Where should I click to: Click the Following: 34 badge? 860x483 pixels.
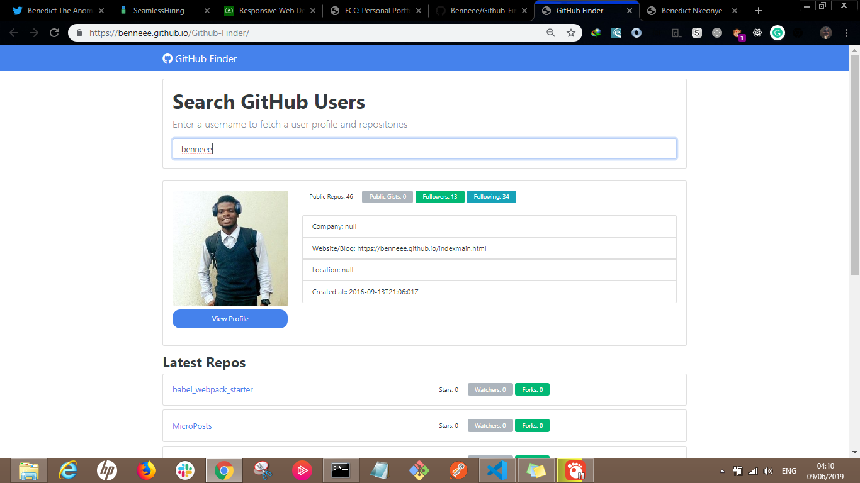point(491,197)
